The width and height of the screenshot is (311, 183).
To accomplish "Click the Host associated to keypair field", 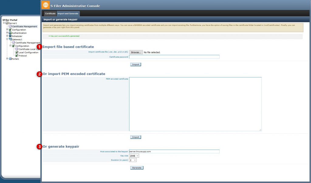I will 174,151.
